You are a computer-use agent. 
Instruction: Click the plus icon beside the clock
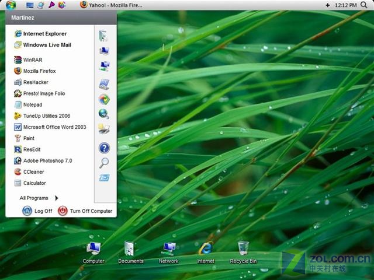tap(327, 5)
